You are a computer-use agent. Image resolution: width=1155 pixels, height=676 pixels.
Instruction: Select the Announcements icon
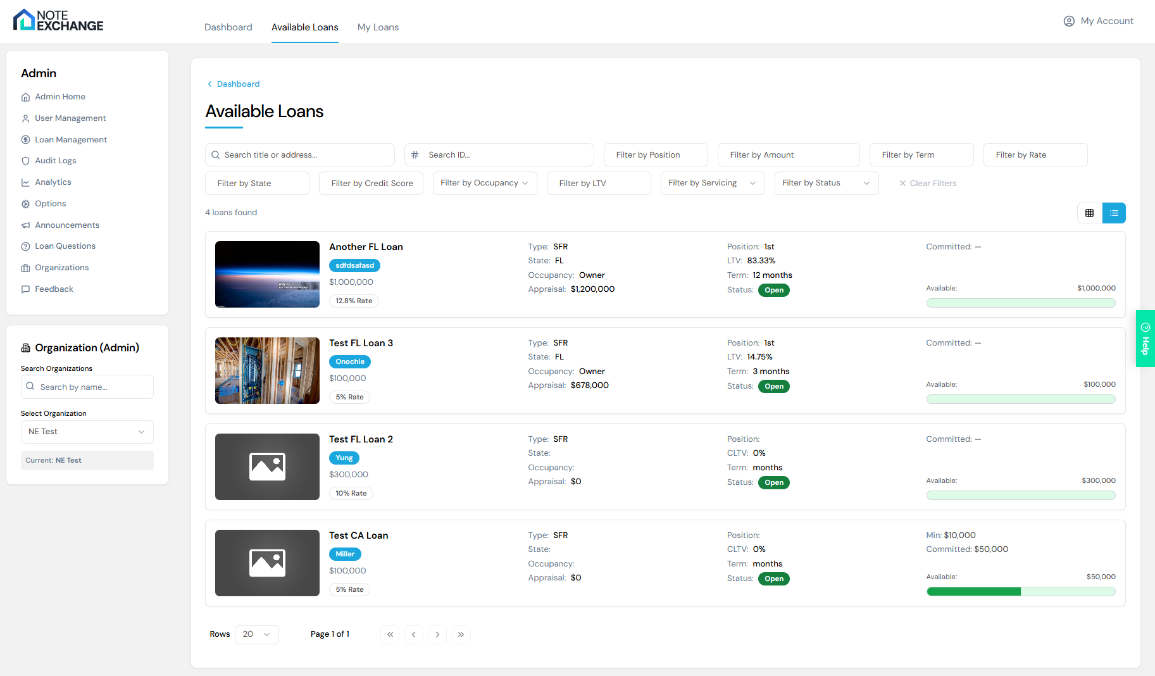pos(25,225)
